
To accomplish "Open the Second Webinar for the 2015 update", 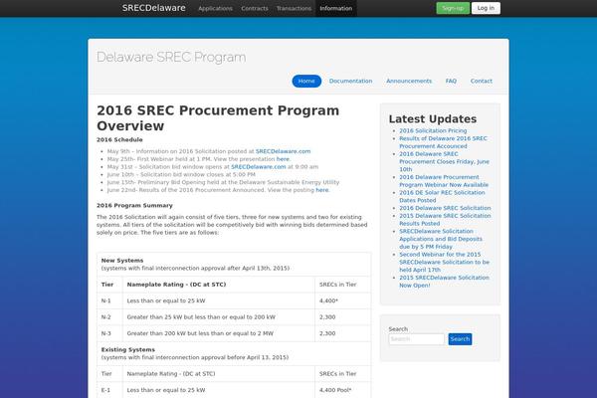I will click(444, 262).
